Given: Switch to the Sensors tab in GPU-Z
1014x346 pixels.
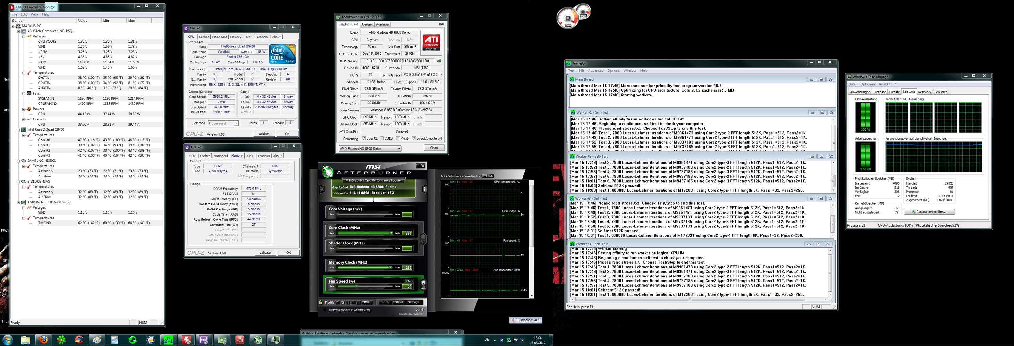Looking at the screenshot, I should (x=367, y=25).
